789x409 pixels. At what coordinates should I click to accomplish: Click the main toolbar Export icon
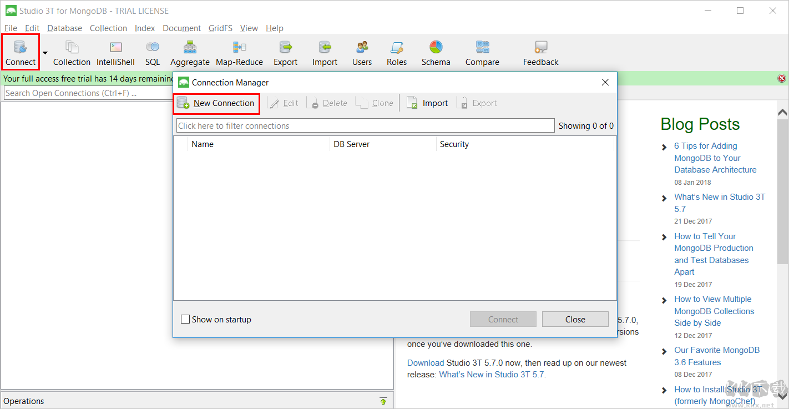click(x=285, y=53)
